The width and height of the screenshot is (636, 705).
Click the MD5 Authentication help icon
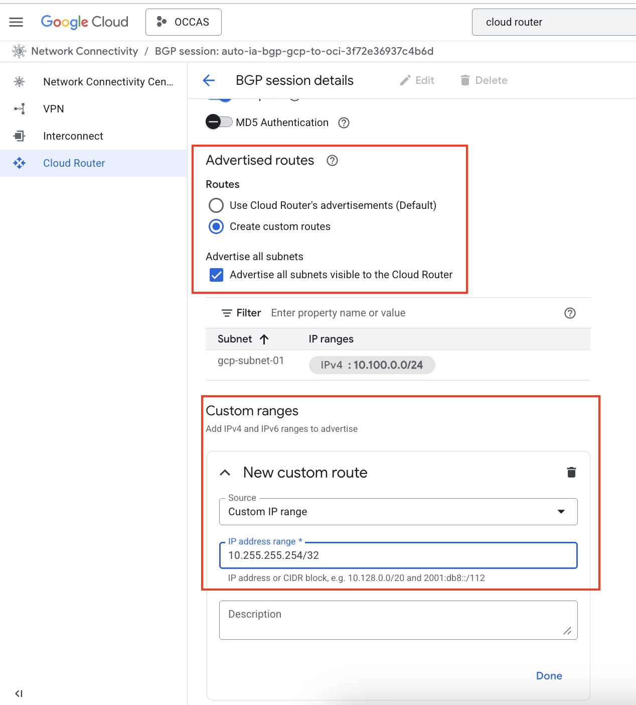point(344,123)
